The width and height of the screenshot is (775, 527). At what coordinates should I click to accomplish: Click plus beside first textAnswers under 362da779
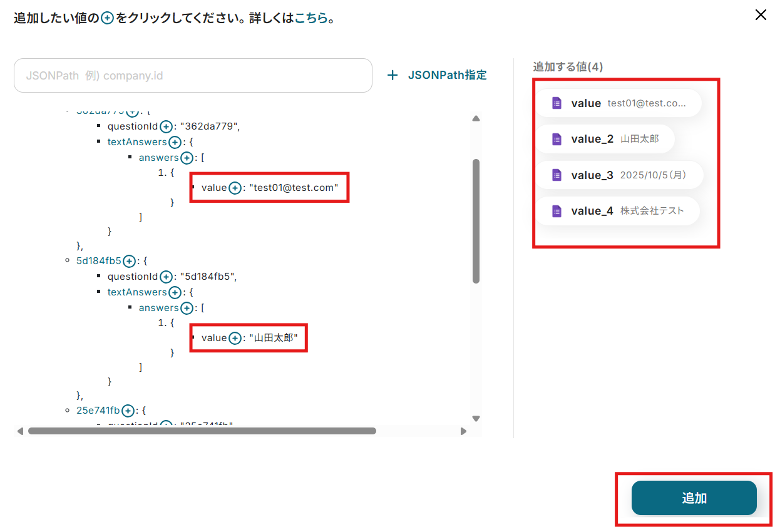coord(175,142)
